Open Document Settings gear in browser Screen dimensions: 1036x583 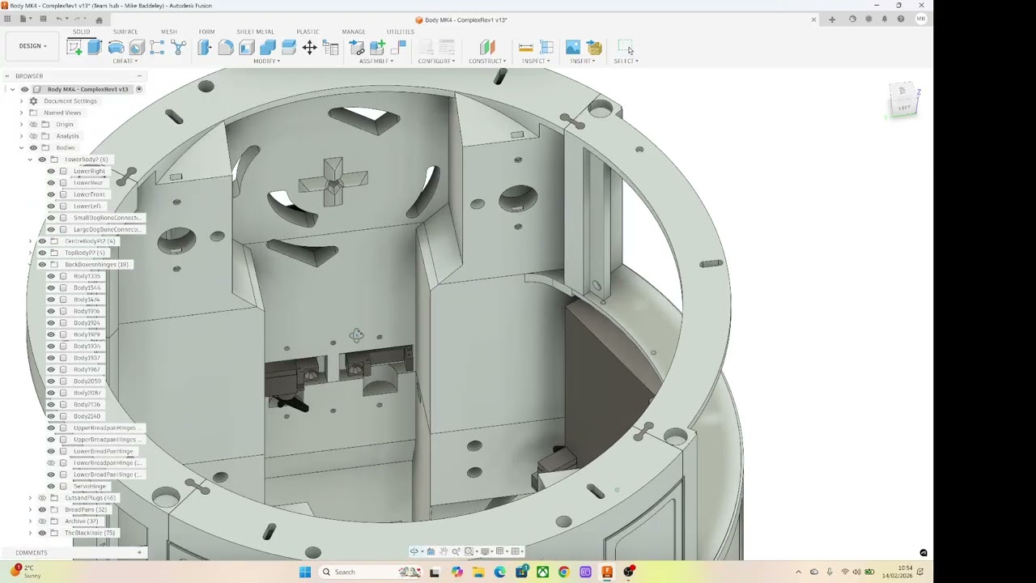pyautogui.click(x=33, y=101)
